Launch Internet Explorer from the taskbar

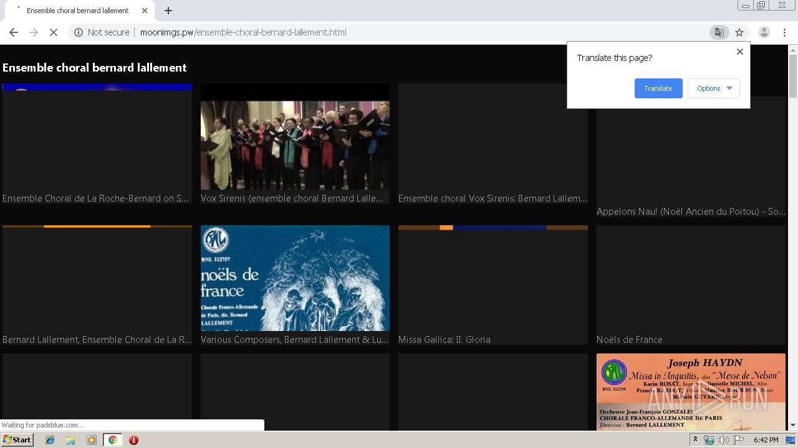[50, 440]
